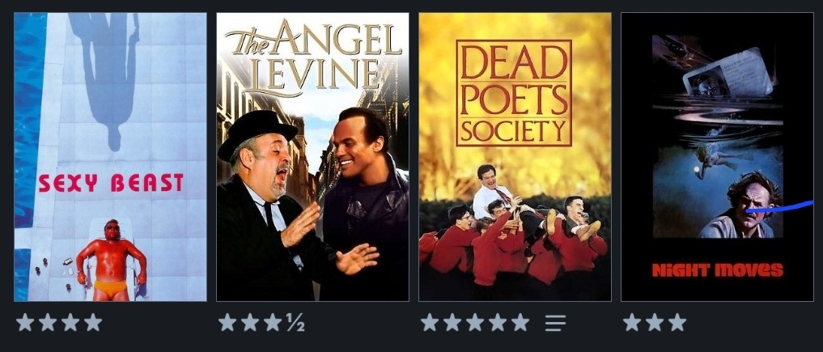
Task: Click the third star under The Angel Levine
Action: tap(273, 322)
